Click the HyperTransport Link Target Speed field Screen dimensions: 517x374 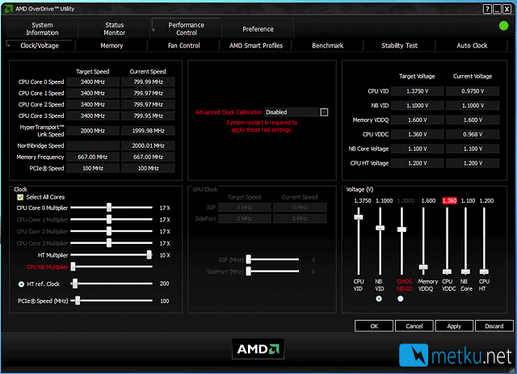93,131
